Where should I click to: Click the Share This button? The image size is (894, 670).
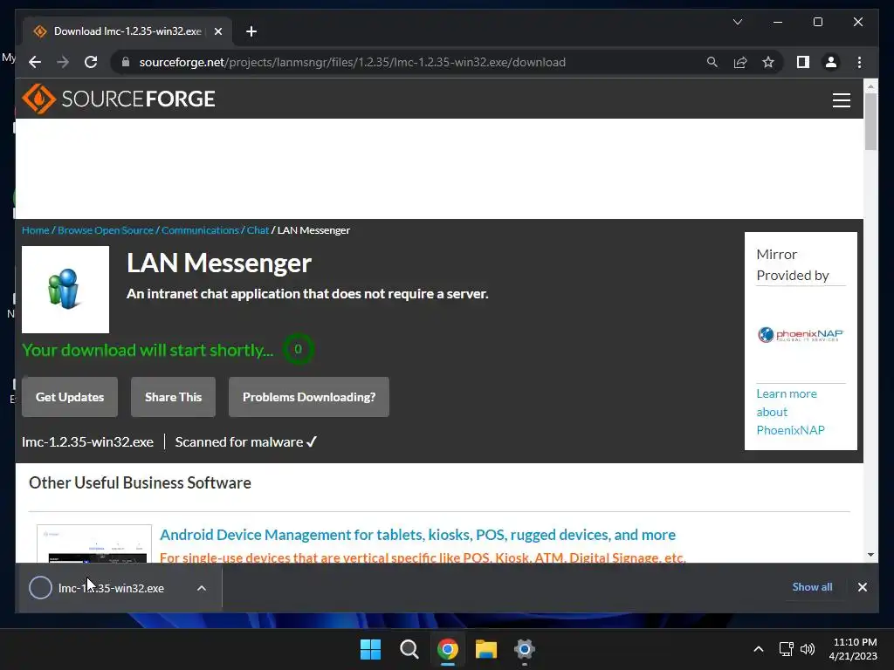174,397
